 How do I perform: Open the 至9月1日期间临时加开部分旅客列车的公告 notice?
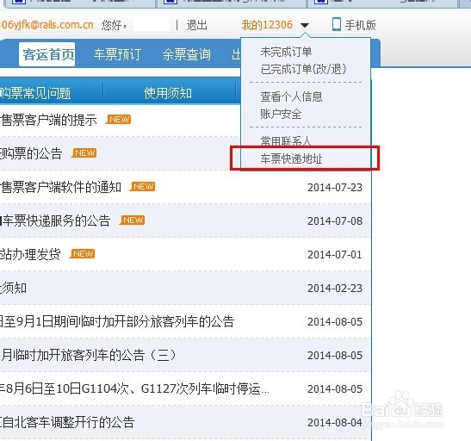click(x=117, y=322)
